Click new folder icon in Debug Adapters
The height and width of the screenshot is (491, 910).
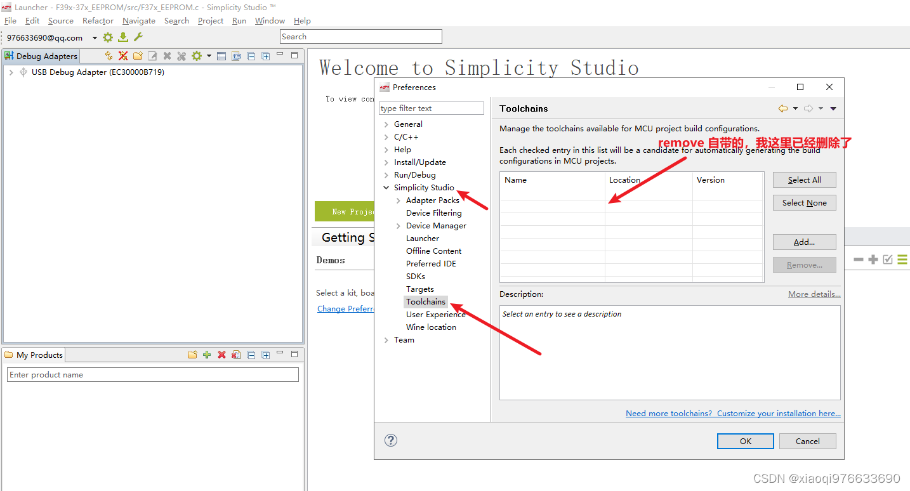pos(138,56)
